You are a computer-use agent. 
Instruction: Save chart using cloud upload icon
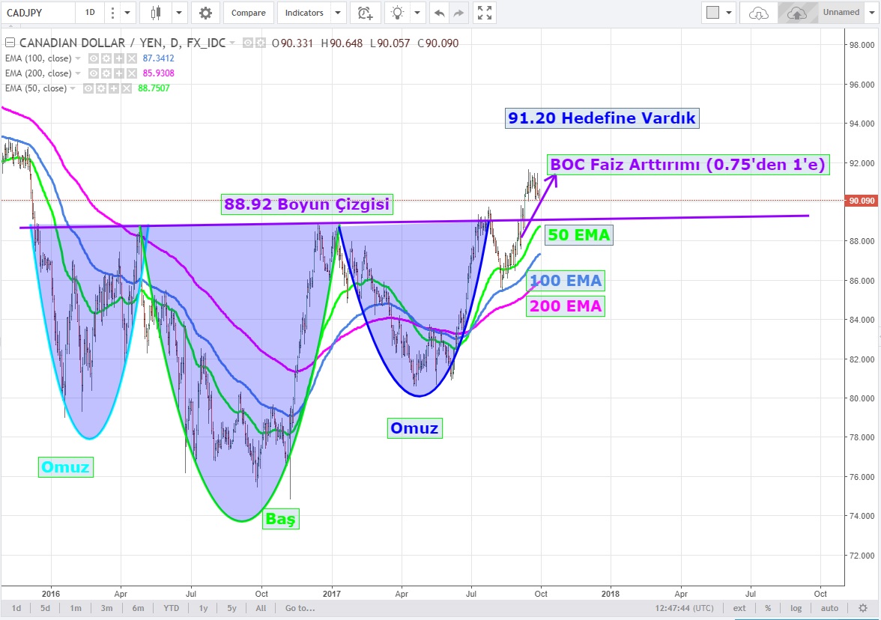coord(796,13)
